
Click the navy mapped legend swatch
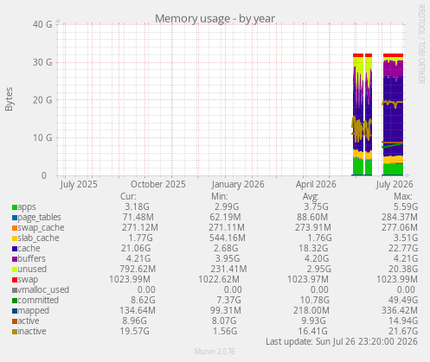tap(15, 311)
